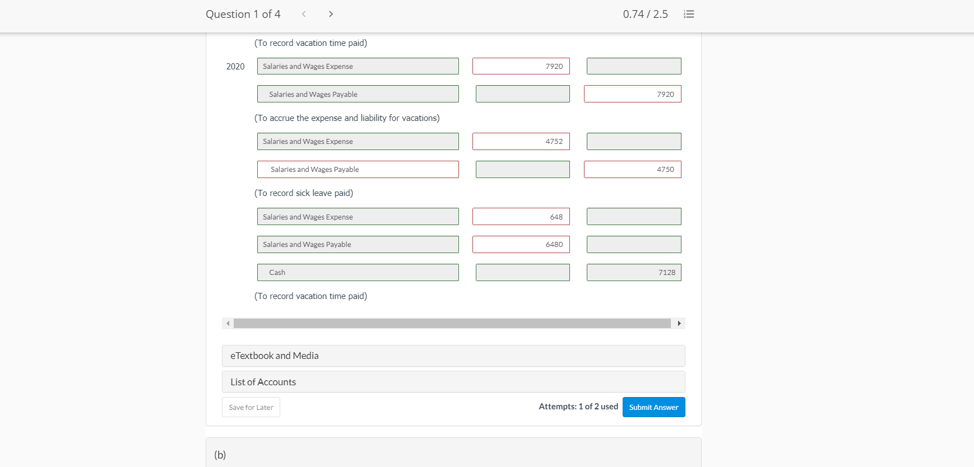
Task: Click the debit field showing 6480
Action: [521, 245]
